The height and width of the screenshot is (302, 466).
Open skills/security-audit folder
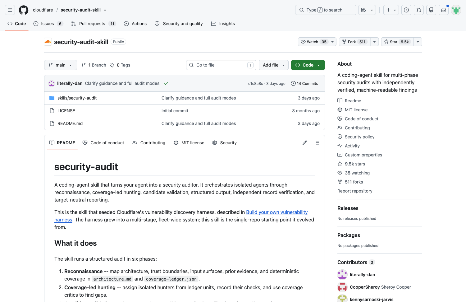[x=77, y=98]
